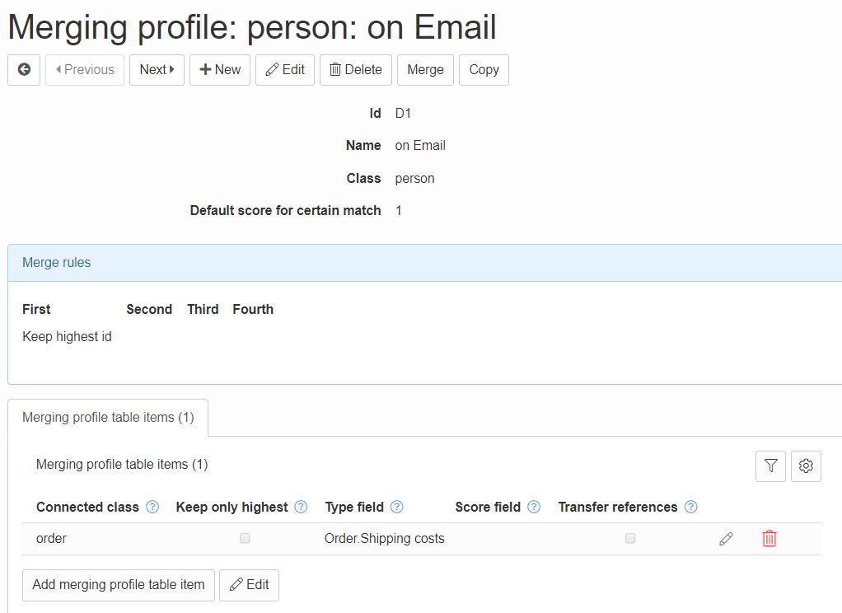The height and width of the screenshot is (613, 842).
Task: Click the back arrow circle icon
Action: pos(24,70)
